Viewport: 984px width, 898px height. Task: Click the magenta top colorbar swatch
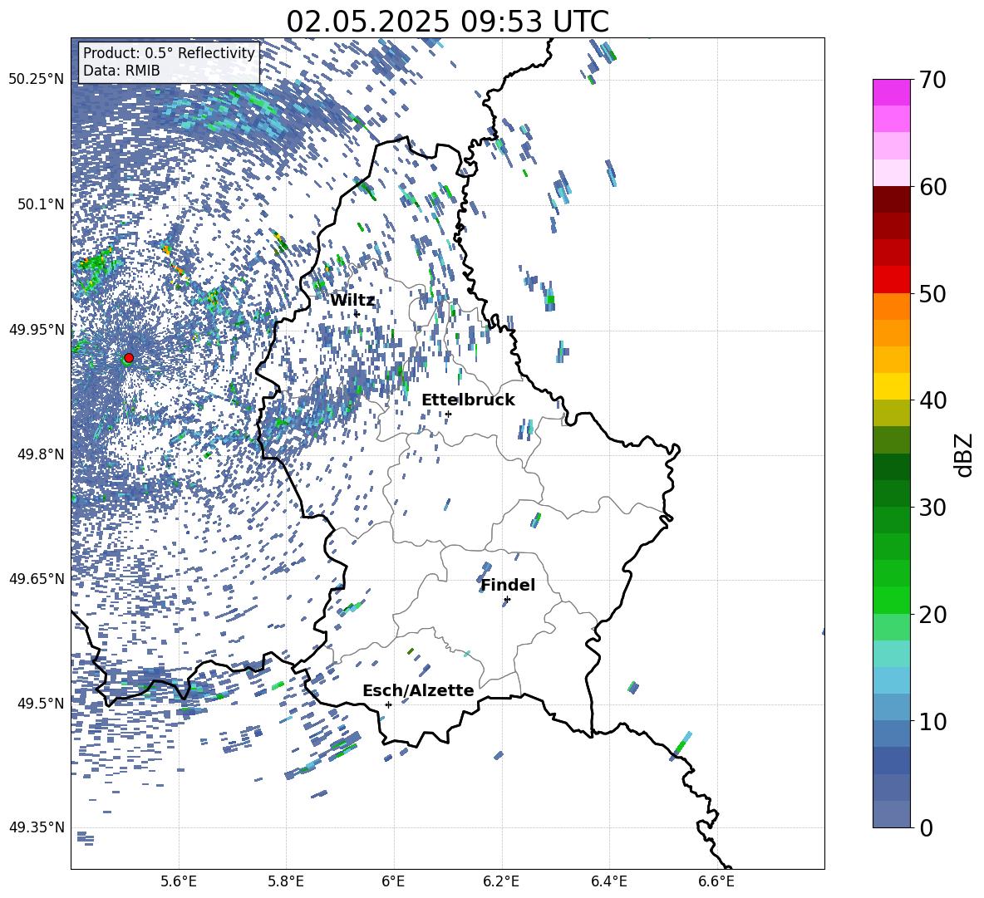point(891,92)
